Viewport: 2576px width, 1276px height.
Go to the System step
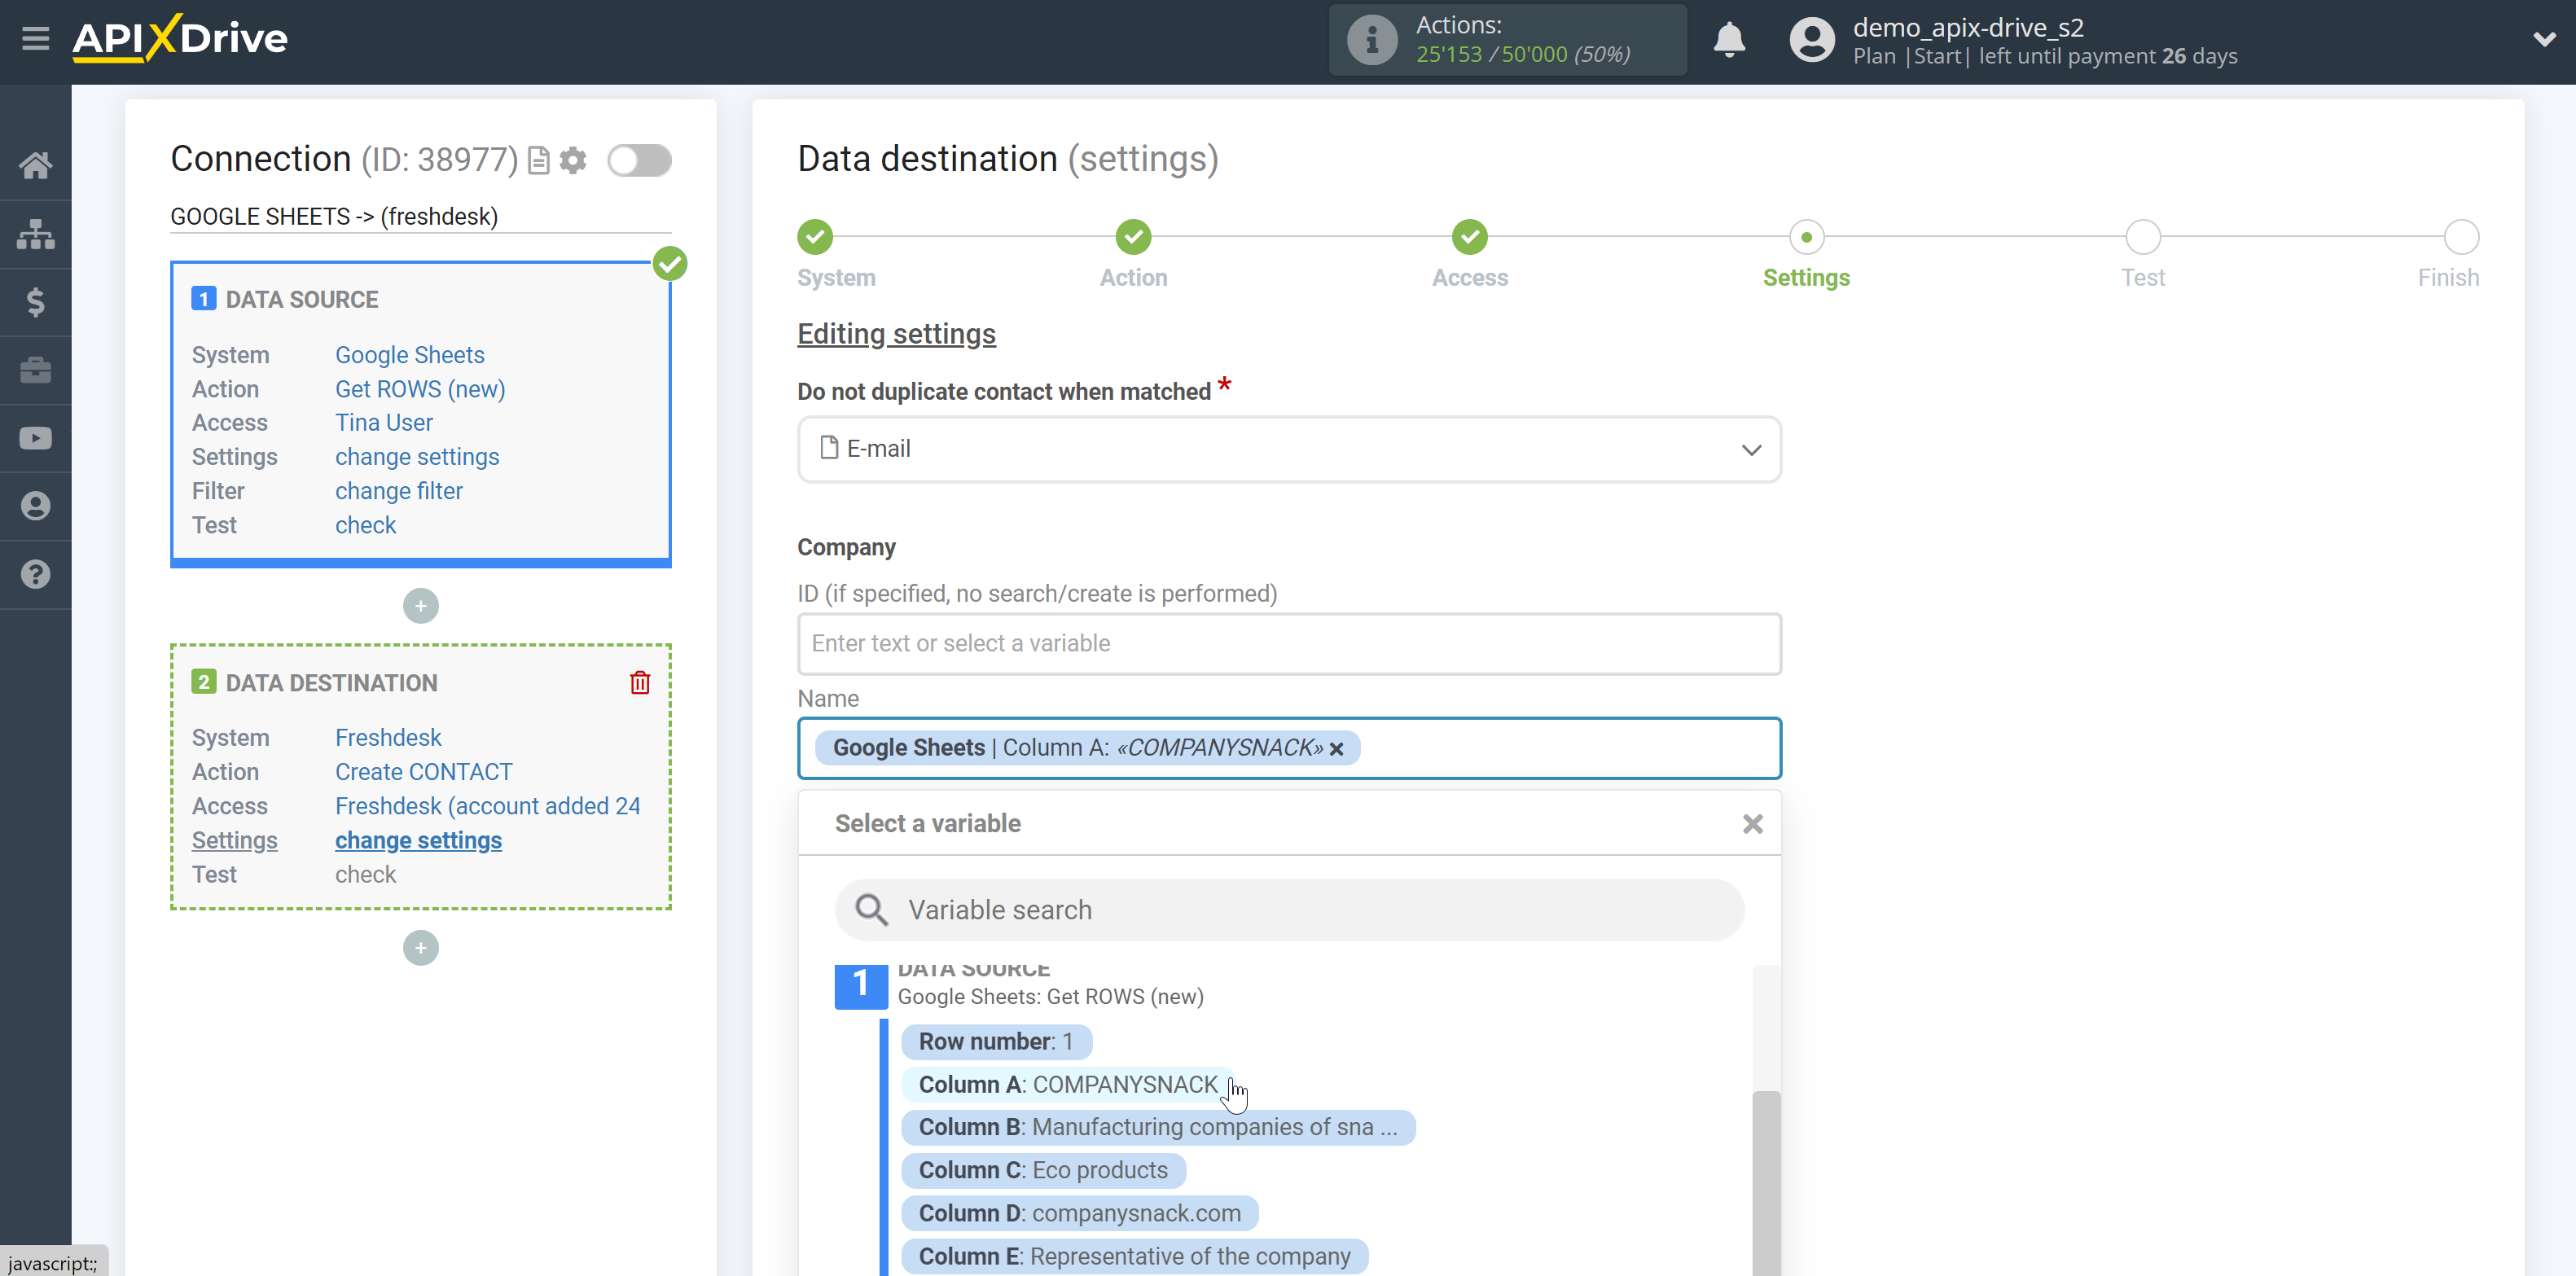click(x=815, y=237)
